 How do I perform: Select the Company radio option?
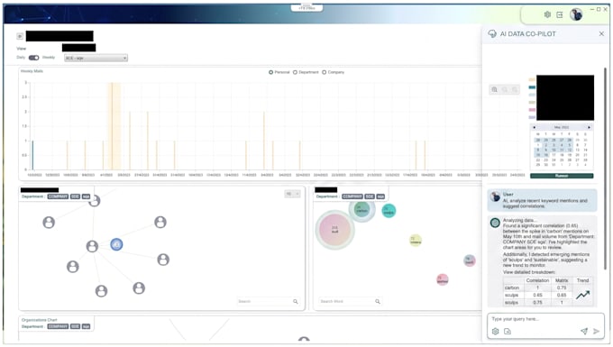[325, 72]
